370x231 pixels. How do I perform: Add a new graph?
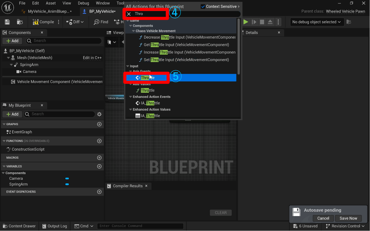click(99, 124)
